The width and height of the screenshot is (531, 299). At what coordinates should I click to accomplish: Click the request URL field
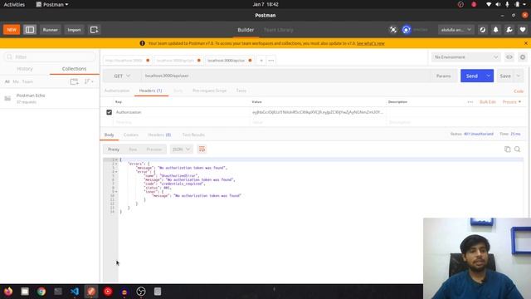pos(286,76)
